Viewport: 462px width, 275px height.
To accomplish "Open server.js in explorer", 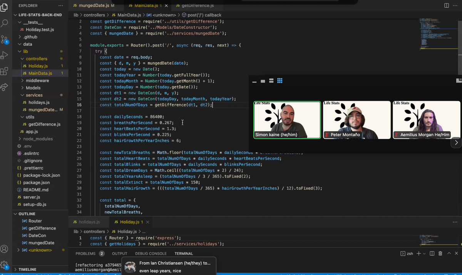I will click(x=40, y=197).
